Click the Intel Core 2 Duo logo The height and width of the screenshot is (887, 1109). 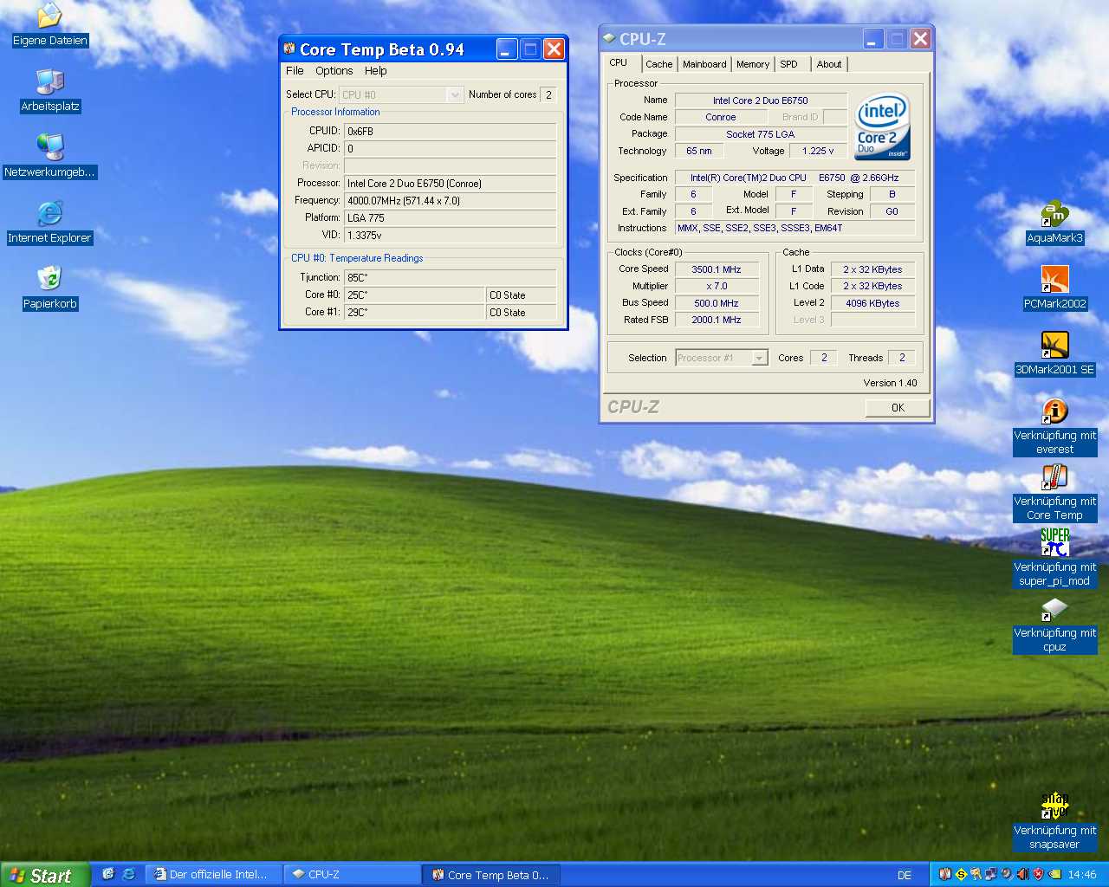[882, 126]
